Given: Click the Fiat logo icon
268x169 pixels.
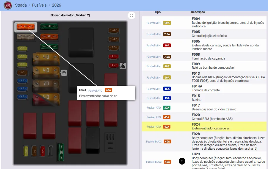Looking at the screenshot, I should (8, 5).
